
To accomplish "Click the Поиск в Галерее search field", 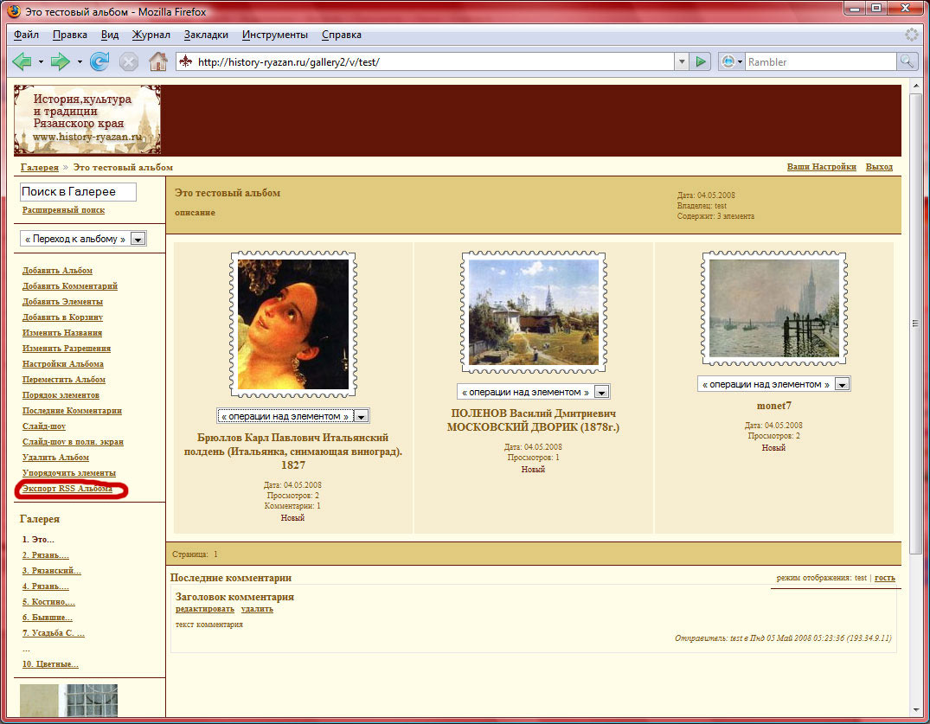I will click(x=78, y=191).
